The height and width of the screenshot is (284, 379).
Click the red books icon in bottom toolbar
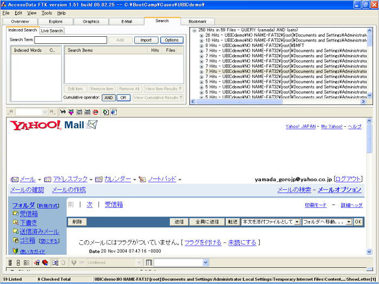coord(45,262)
